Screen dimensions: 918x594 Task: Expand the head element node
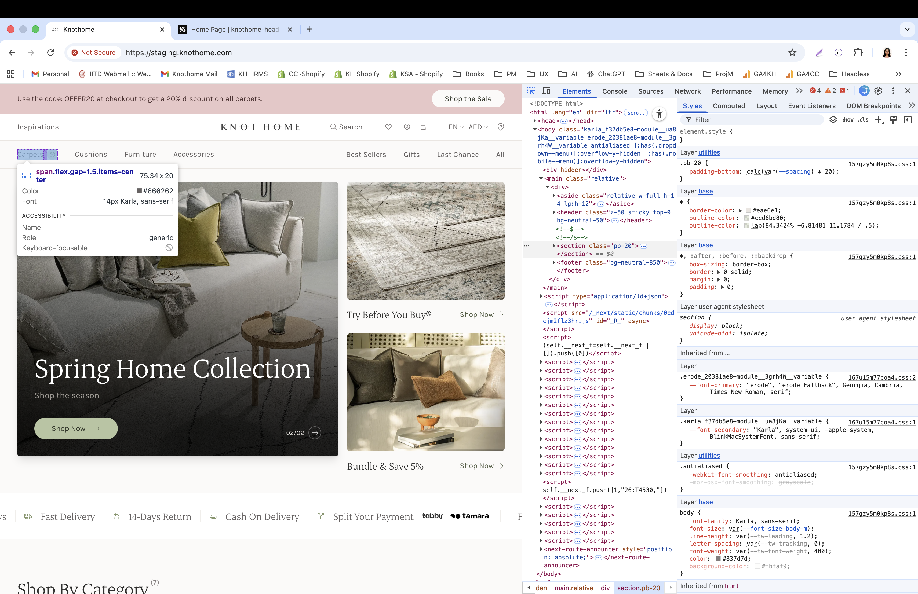coord(535,121)
